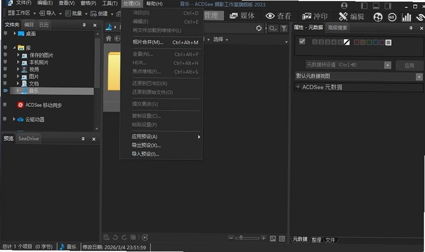
Task: Expand the 图片 tree node
Action: [18, 76]
